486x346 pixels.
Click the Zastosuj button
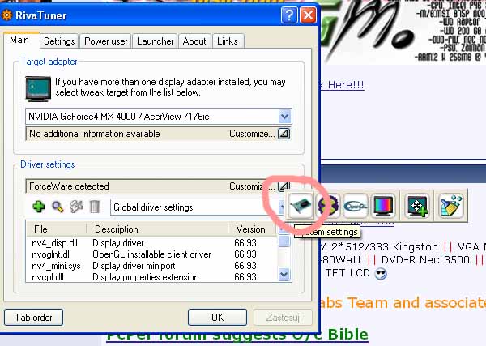pyautogui.click(x=283, y=317)
